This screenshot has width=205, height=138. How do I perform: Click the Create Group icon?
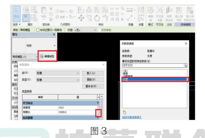point(141,10)
